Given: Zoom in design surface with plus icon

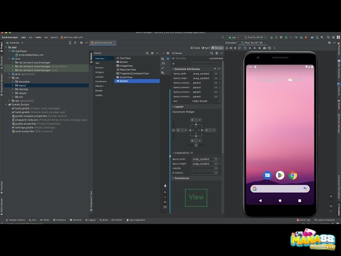Looking at the screenshot, I should (165, 192).
